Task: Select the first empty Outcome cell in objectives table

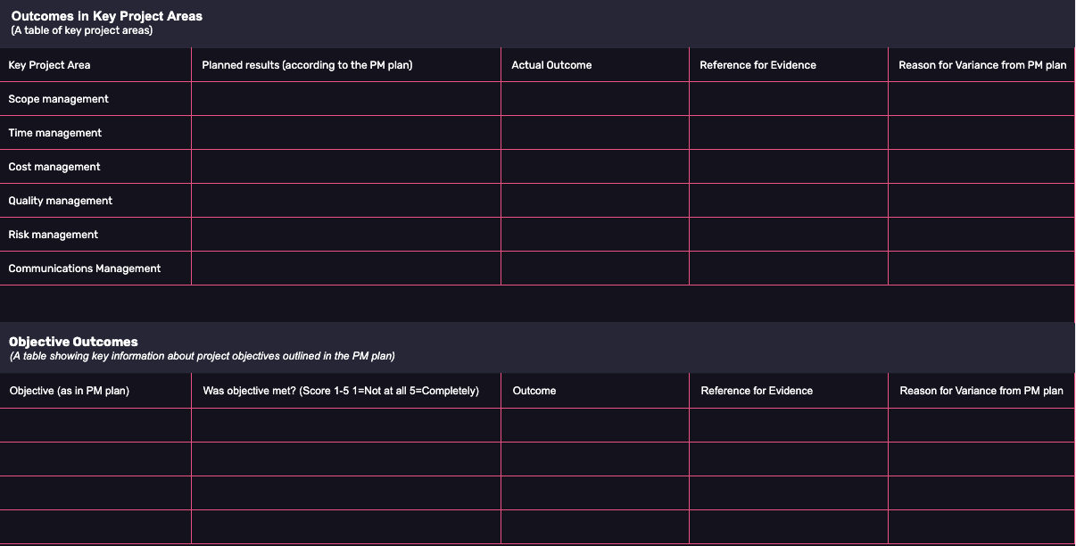Action: click(595, 426)
